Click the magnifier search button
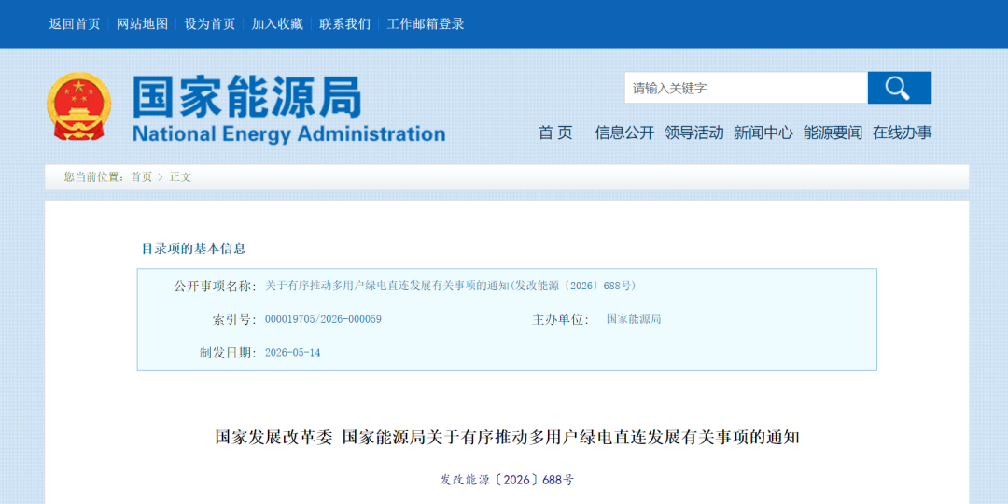The width and height of the screenshot is (1008, 504). [900, 88]
